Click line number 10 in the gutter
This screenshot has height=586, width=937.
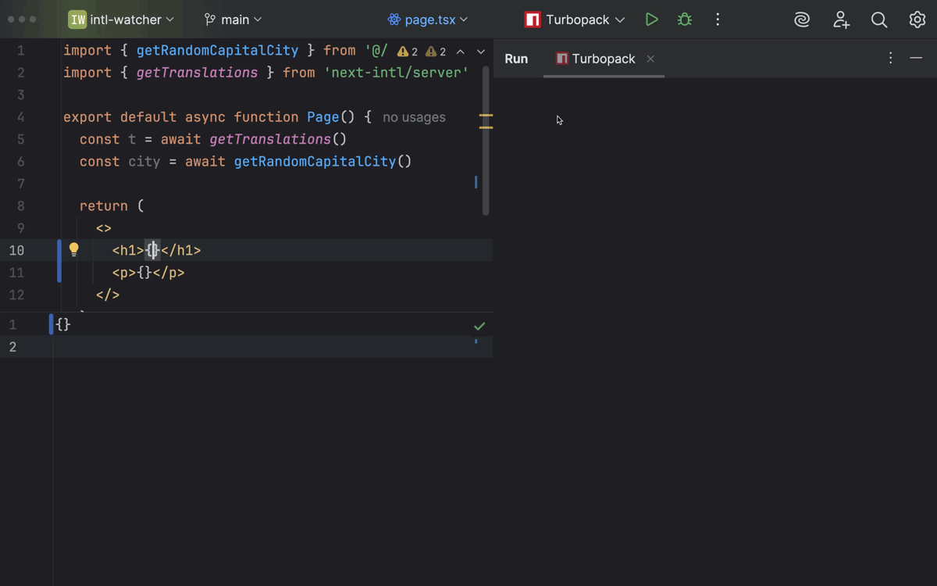(x=16, y=250)
